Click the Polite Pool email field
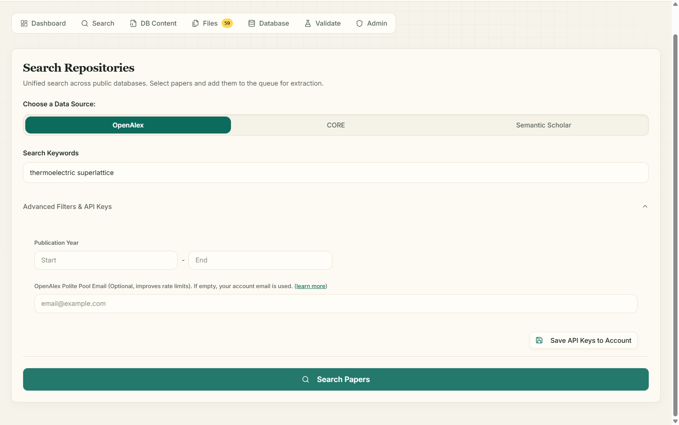The width and height of the screenshot is (679, 425). [336, 304]
